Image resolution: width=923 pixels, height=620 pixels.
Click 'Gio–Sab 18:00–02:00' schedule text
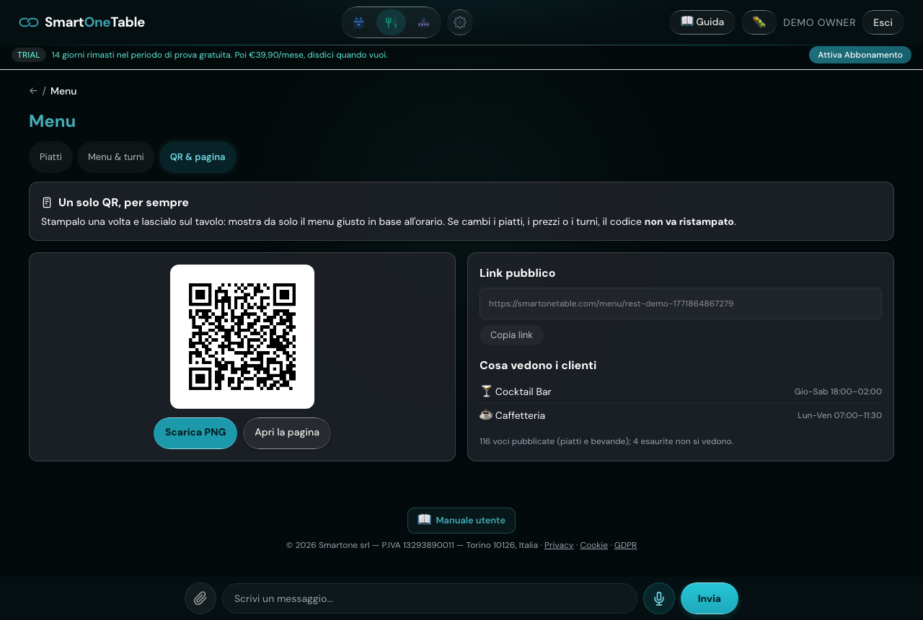pyautogui.click(x=838, y=391)
